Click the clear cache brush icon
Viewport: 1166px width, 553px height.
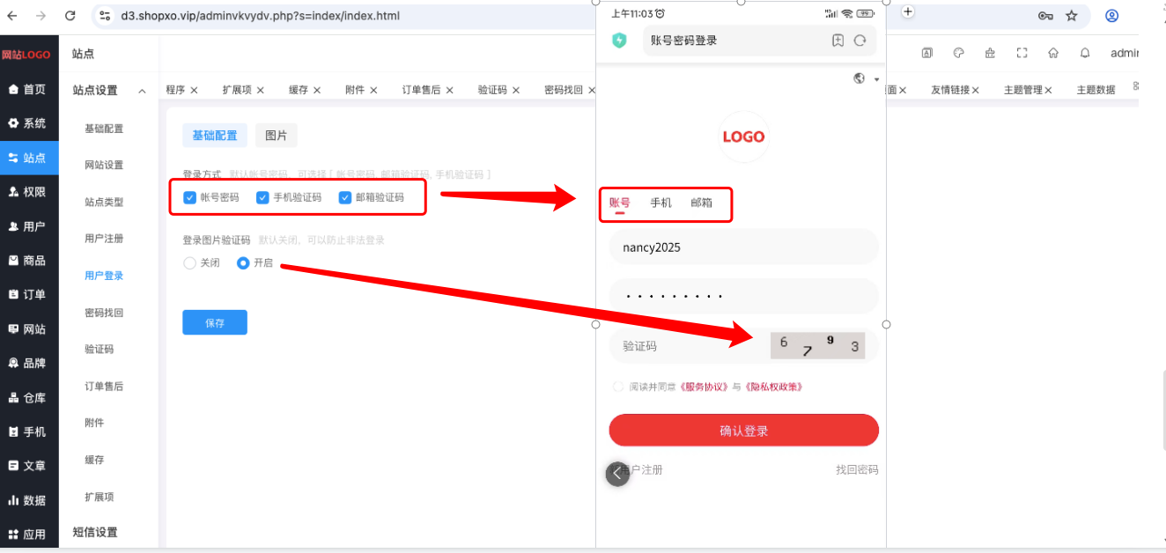pyautogui.click(x=990, y=53)
